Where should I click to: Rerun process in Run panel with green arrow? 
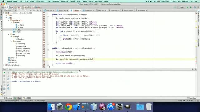[x=4, y=73]
